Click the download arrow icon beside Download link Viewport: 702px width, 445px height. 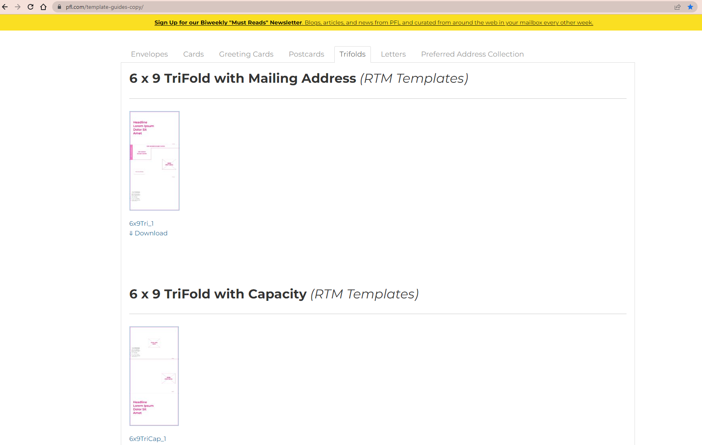(131, 233)
